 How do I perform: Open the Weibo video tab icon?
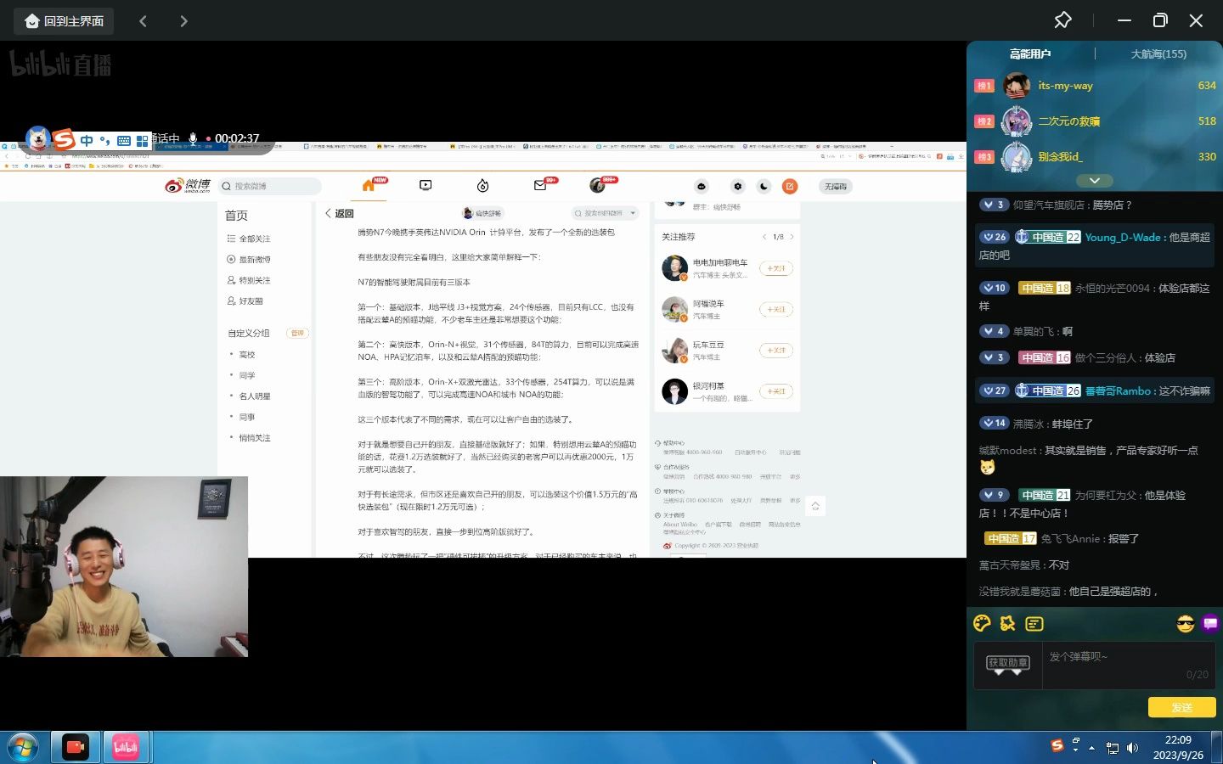tap(426, 185)
